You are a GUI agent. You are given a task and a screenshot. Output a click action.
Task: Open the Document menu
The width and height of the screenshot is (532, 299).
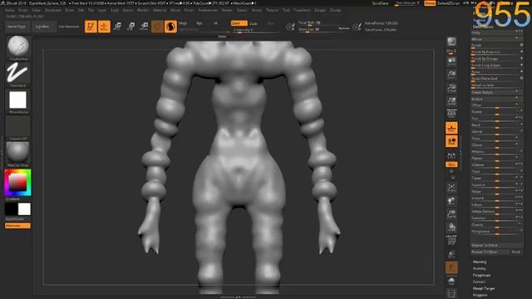pyautogui.click(x=53, y=10)
